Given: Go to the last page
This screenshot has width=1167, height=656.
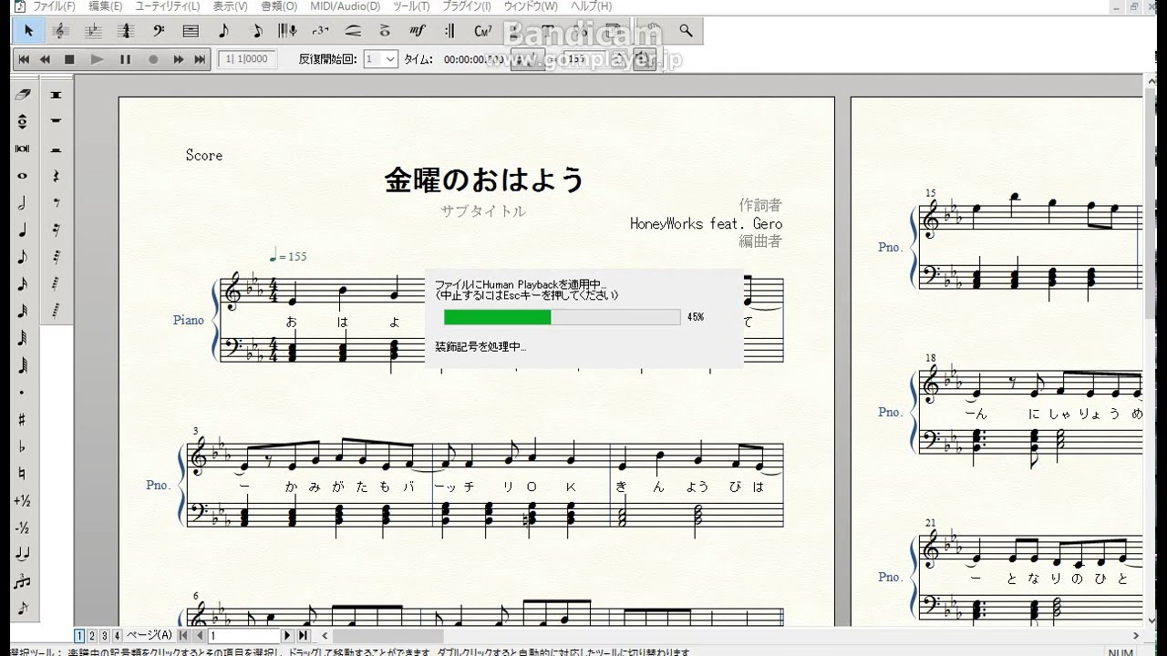Looking at the screenshot, I should click(303, 636).
